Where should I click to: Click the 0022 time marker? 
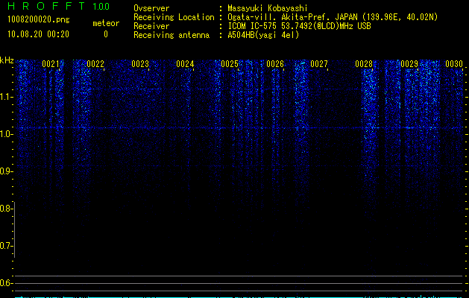(x=95, y=64)
